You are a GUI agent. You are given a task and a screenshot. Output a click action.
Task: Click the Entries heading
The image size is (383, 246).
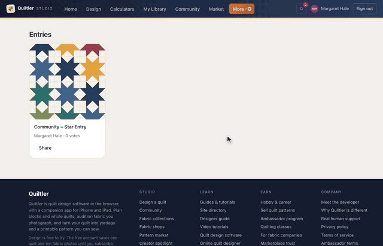(40, 35)
